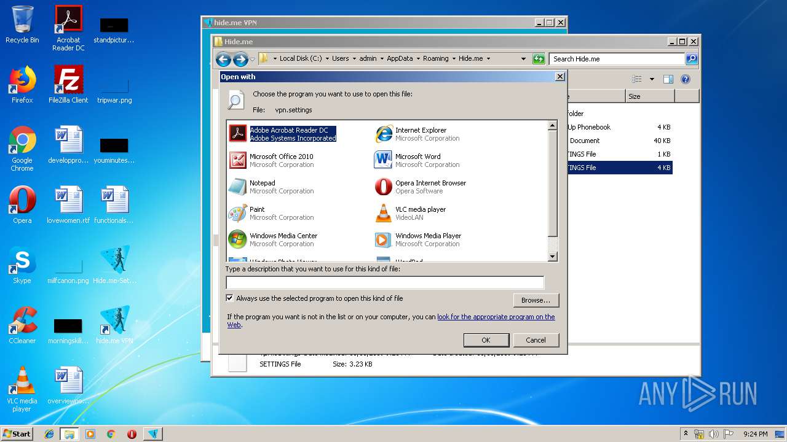Toggle the preview pane icon
Image resolution: width=787 pixels, height=442 pixels.
tap(668, 79)
